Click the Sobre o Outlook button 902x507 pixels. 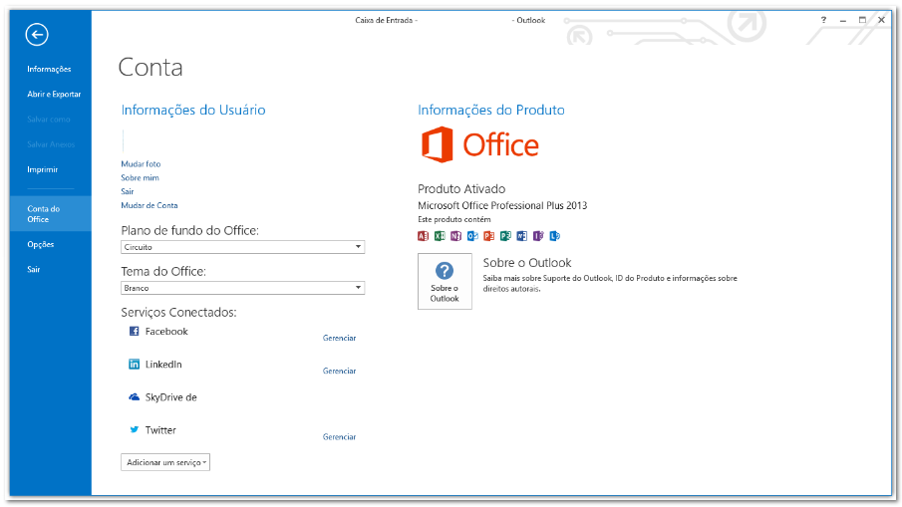pos(445,282)
